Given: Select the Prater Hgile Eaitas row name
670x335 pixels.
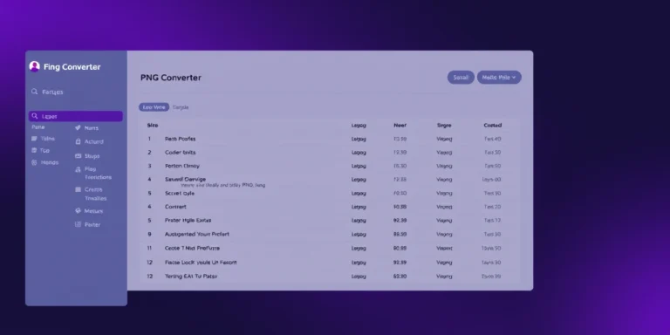Looking at the screenshot, I should [x=188, y=221].
